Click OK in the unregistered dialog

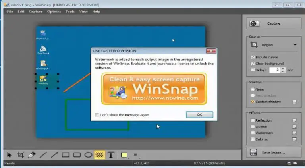200,114
